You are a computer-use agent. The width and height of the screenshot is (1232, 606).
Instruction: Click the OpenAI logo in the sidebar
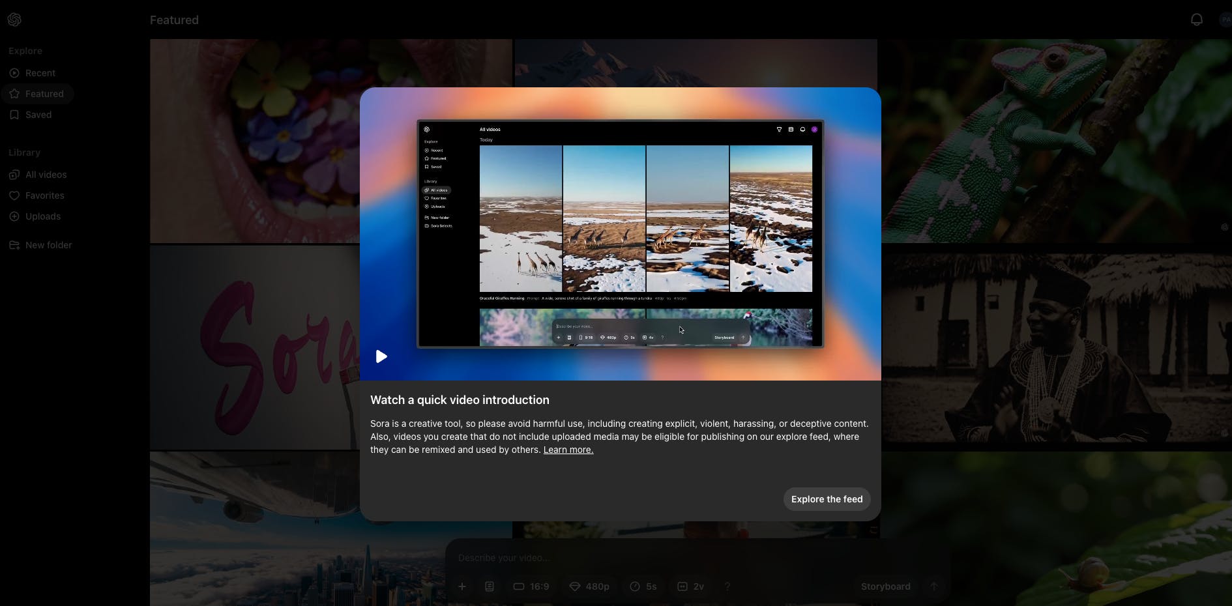point(14,20)
